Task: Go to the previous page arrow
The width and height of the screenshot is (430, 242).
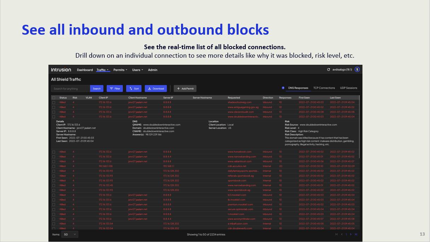Action: pos(342,234)
